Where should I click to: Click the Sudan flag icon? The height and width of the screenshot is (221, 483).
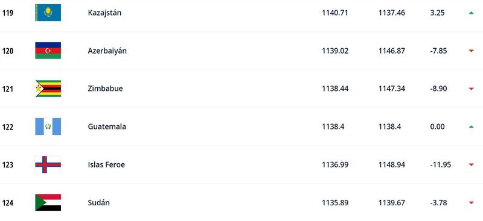48,202
